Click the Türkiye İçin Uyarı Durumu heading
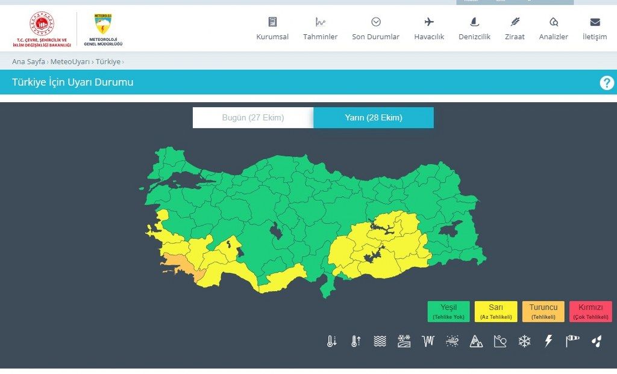 pos(73,82)
